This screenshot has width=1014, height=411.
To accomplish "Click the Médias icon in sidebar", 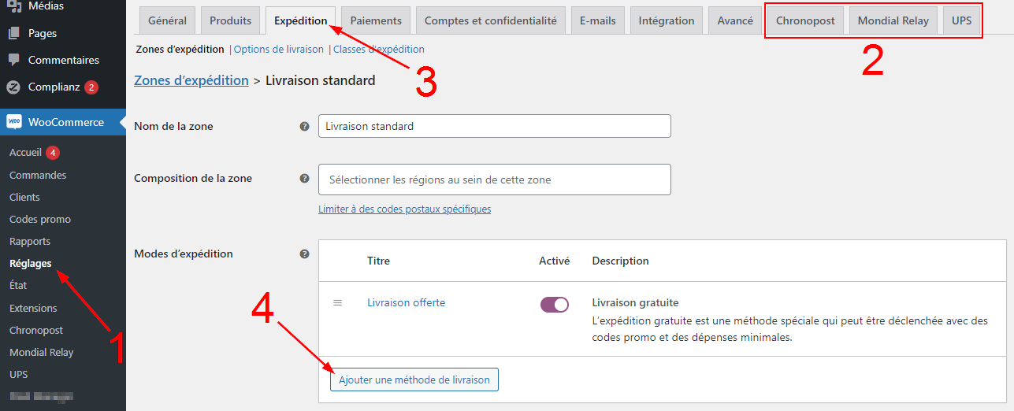I will (x=13, y=6).
